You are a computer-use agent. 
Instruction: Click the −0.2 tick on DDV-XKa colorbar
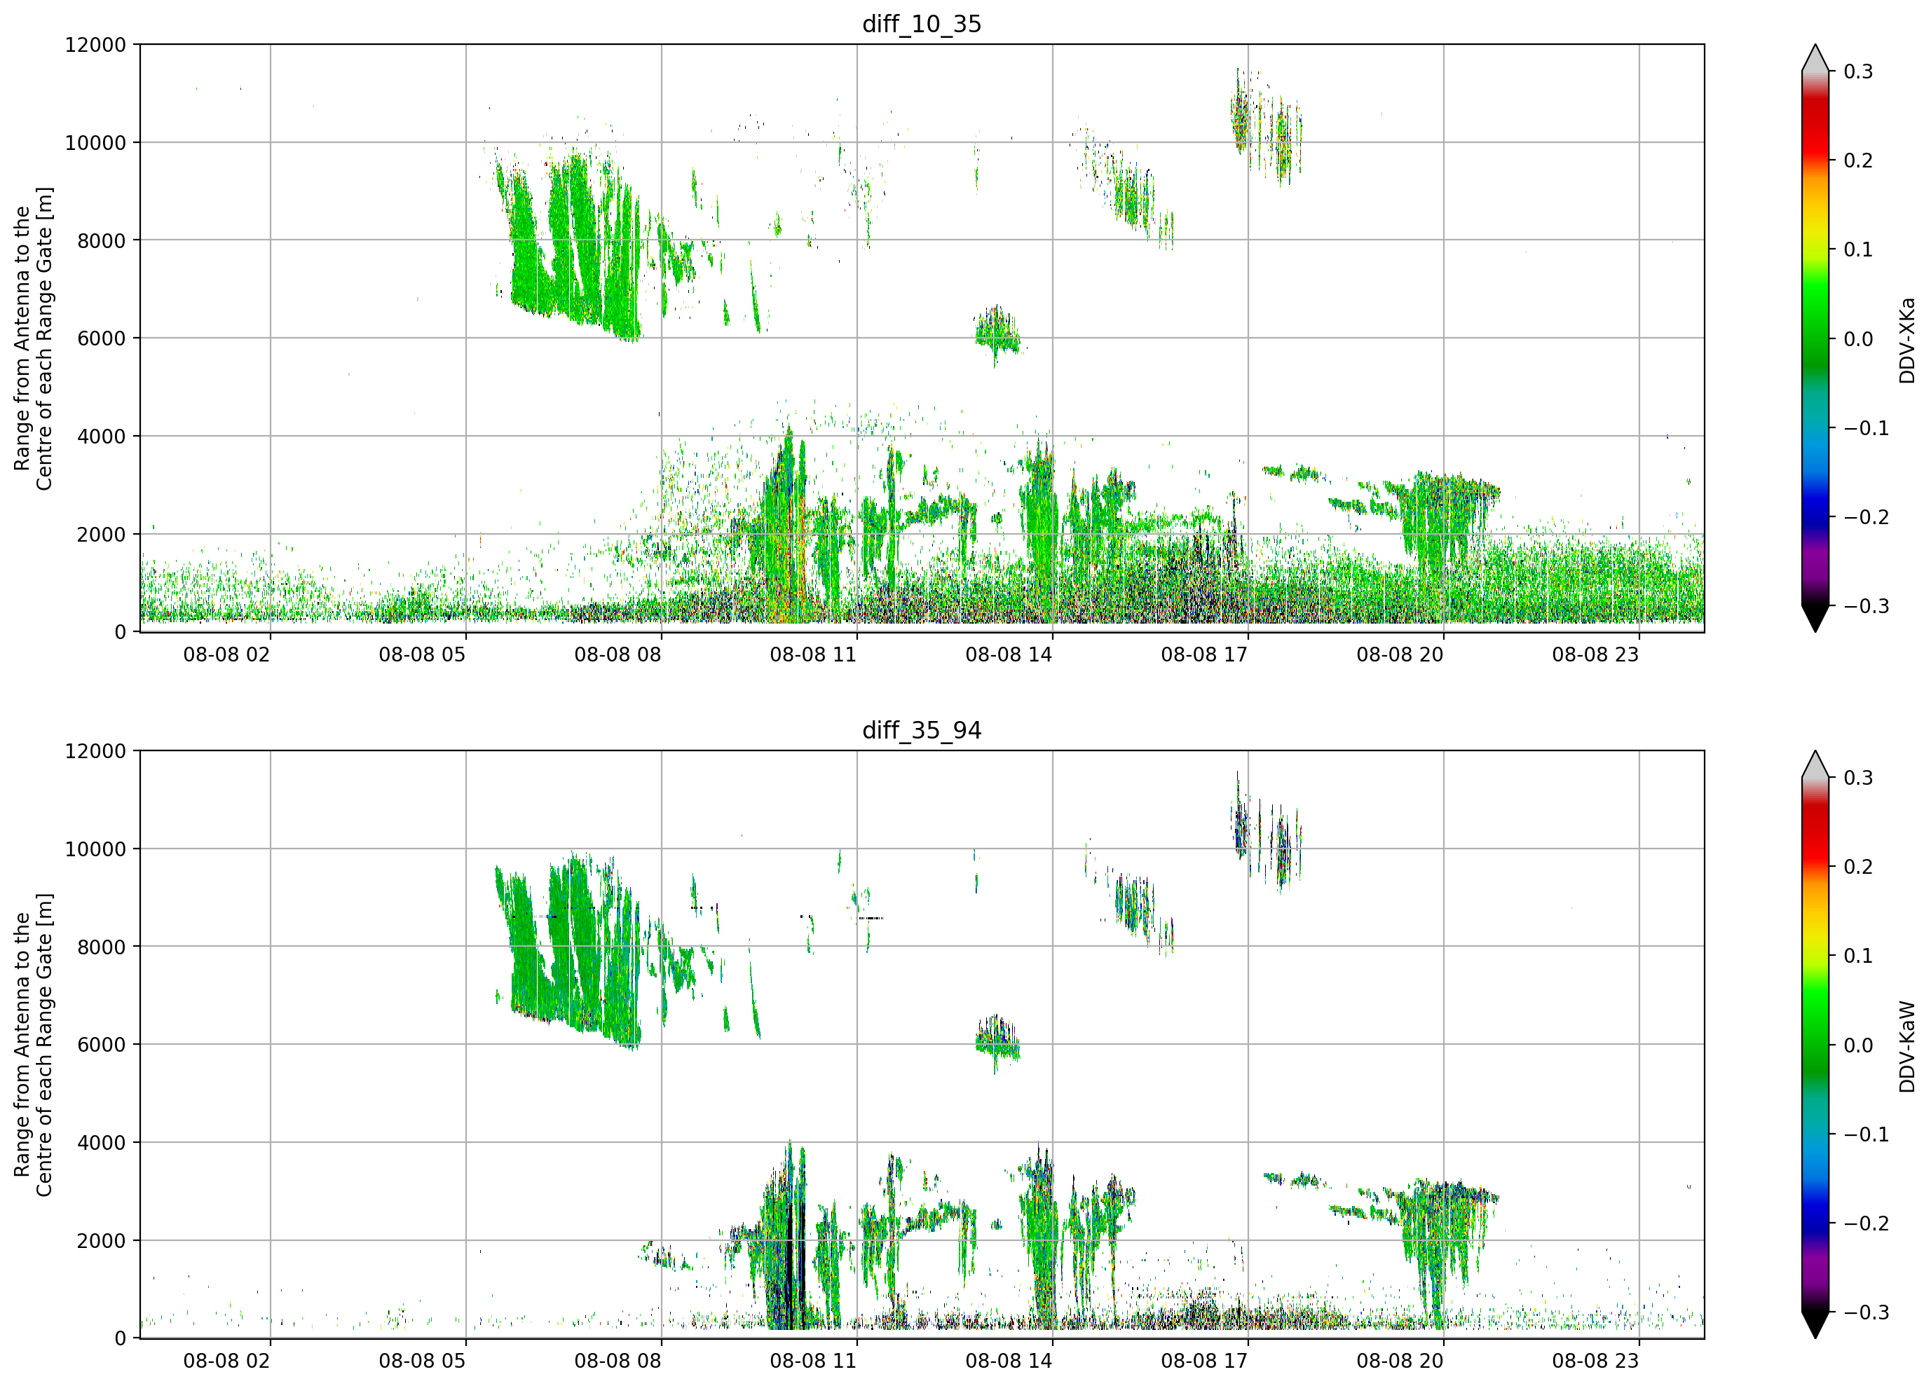click(1867, 518)
